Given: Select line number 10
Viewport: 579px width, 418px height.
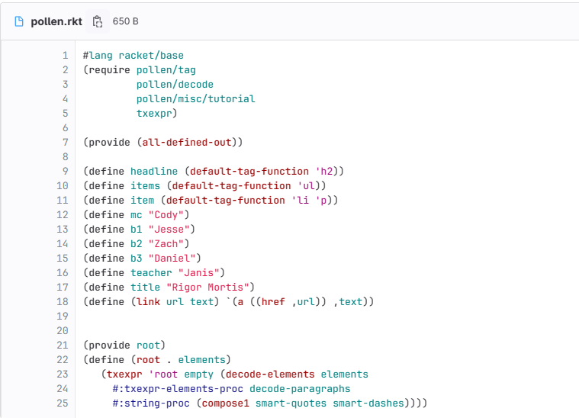Looking at the screenshot, I should [63, 186].
